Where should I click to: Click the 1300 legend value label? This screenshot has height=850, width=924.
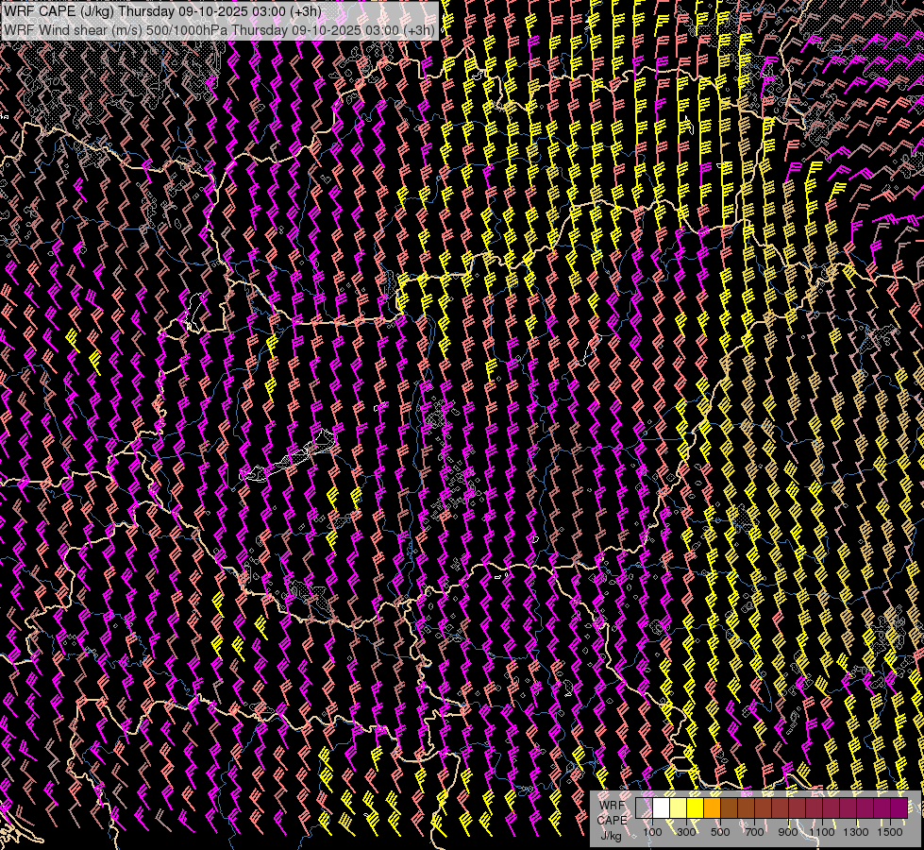(x=856, y=832)
